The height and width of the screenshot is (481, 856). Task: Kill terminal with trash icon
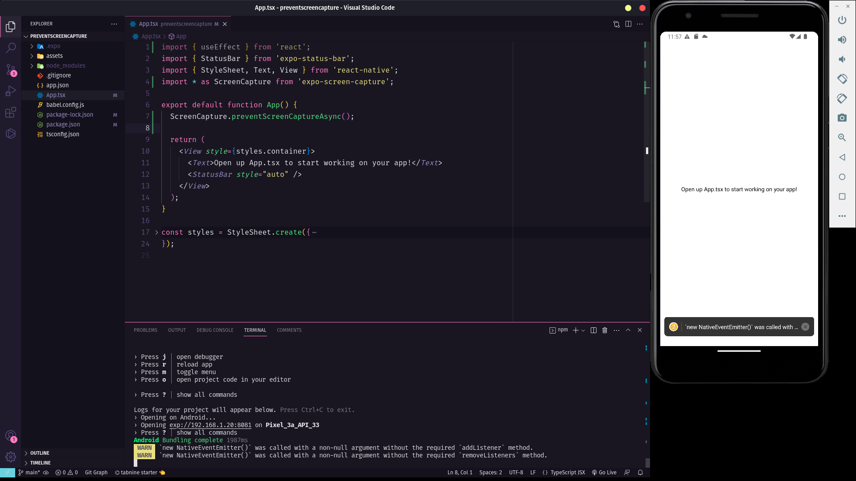pos(605,330)
